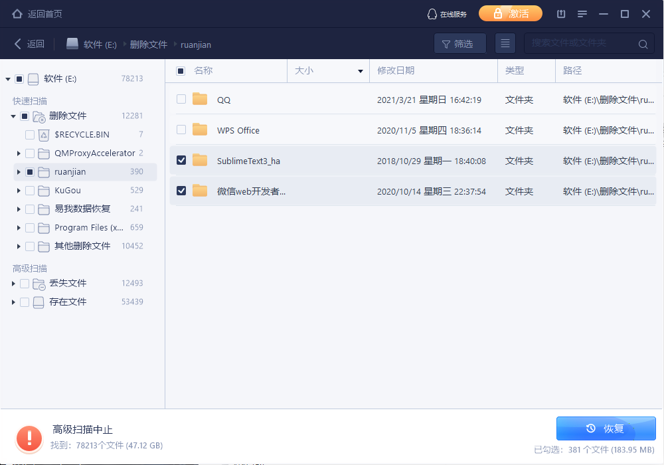Click the search magnifier icon
The width and height of the screenshot is (664, 465).
[x=643, y=45]
